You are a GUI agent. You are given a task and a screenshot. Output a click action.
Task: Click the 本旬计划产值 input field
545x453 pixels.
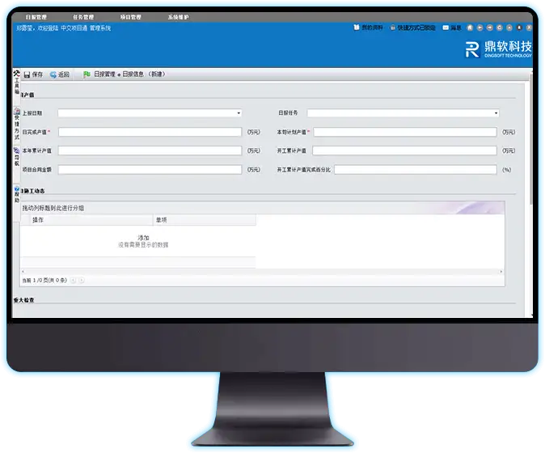click(x=404, y=132)
